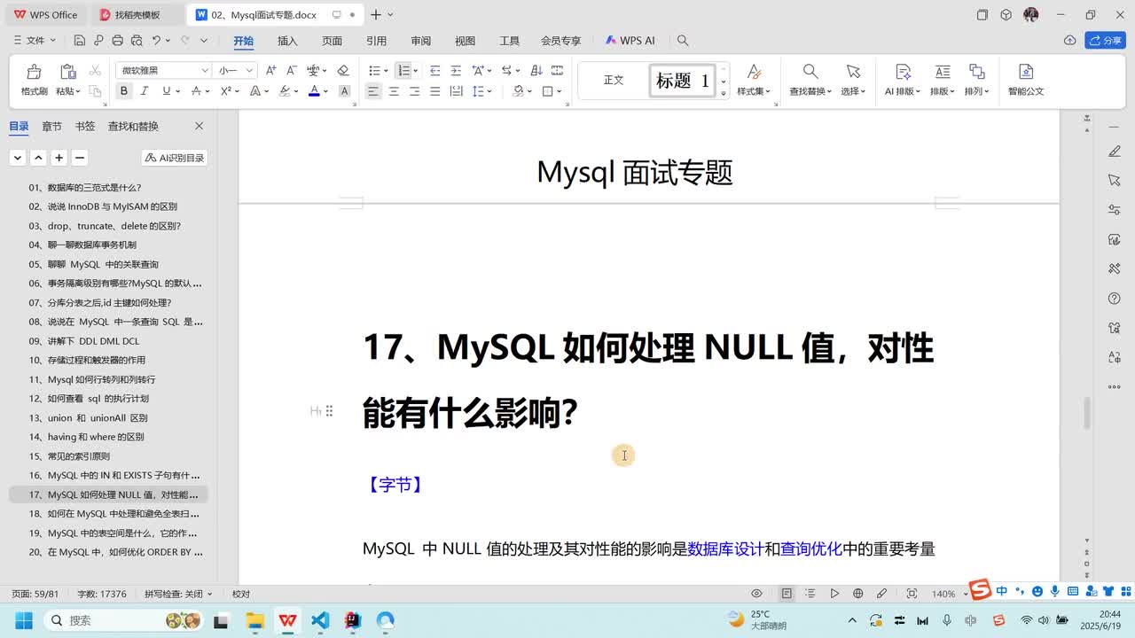Open the Review (审阅) tab
Viewport: 1135px width, 638px height.
click(420, 41)
